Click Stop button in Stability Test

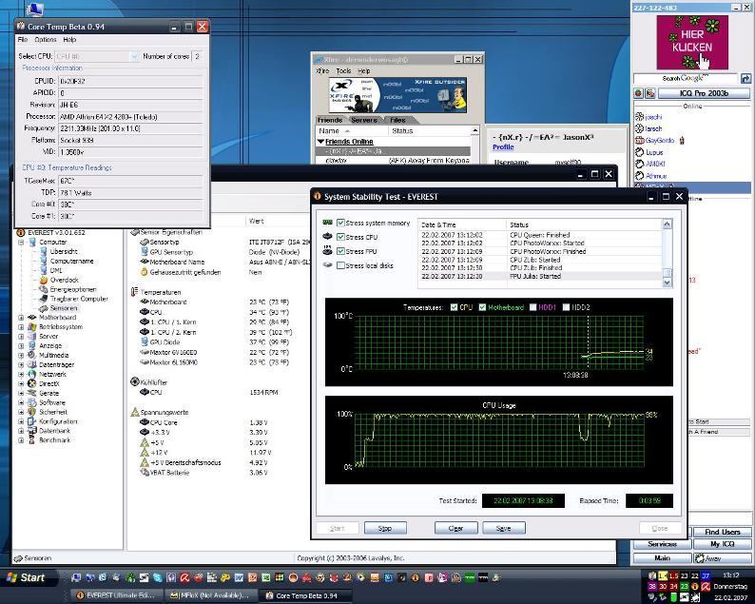pyautogui.click(x=385, y=528)
